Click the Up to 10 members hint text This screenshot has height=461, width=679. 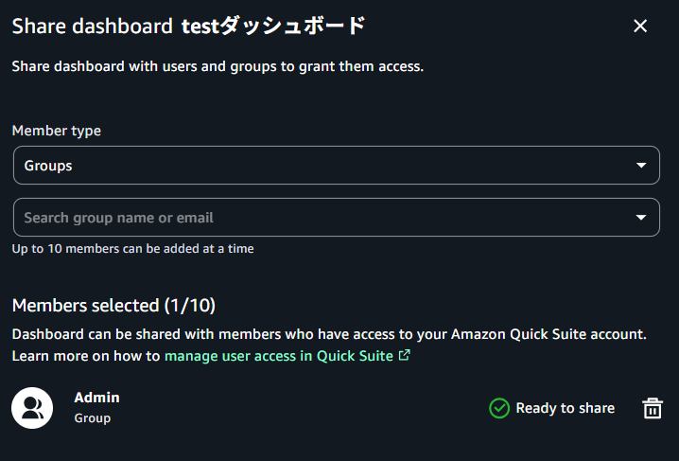132,249
